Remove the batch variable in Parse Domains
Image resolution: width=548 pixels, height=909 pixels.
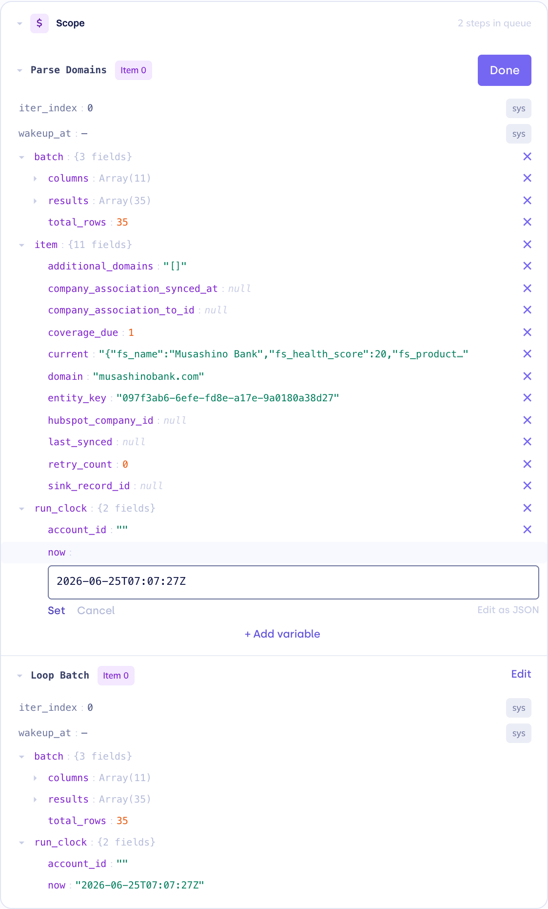pyautogui.click(x=527, y=157)
